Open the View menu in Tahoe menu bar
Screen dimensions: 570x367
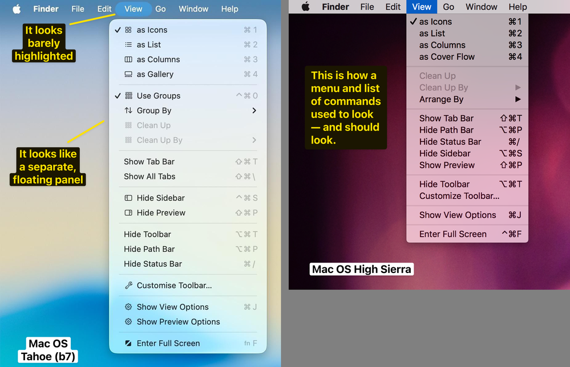133,9
